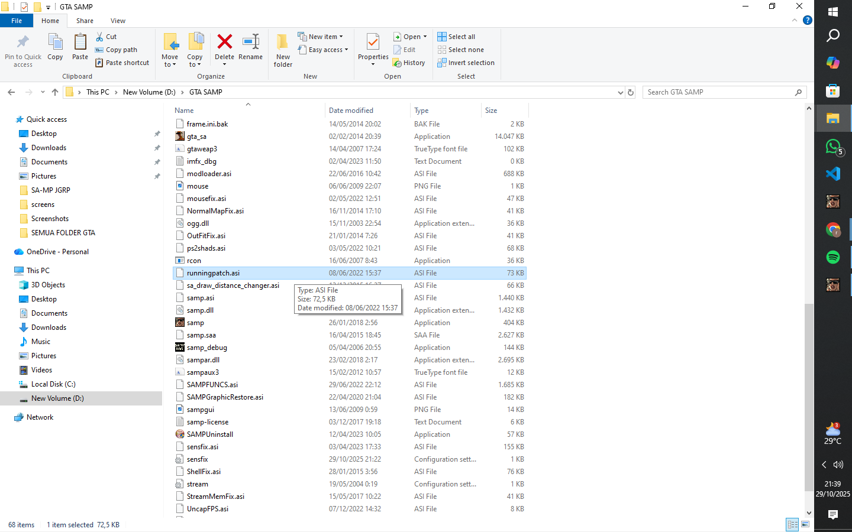Click the file list vertical scrollbar

tap(809, 397)
